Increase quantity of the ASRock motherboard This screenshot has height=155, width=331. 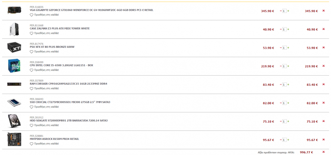(x=288, y=140)
